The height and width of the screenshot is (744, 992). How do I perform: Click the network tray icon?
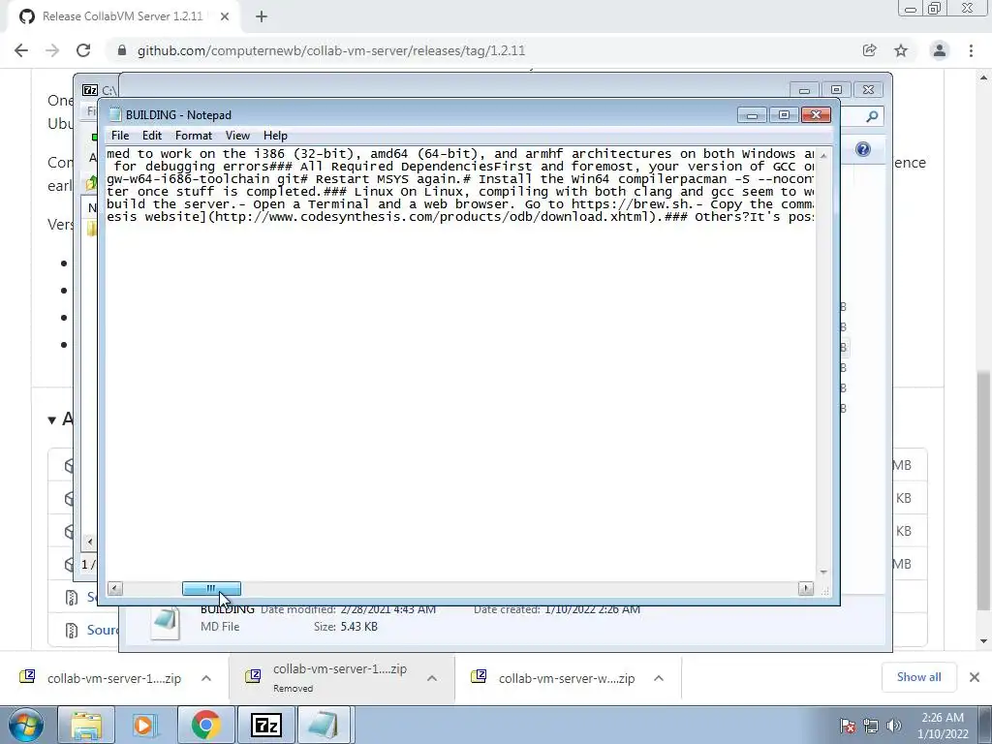click(x=871, y=726)
